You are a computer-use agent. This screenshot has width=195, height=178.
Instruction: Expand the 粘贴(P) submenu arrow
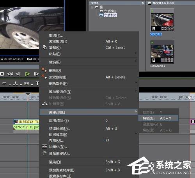(x=136, y=53)
